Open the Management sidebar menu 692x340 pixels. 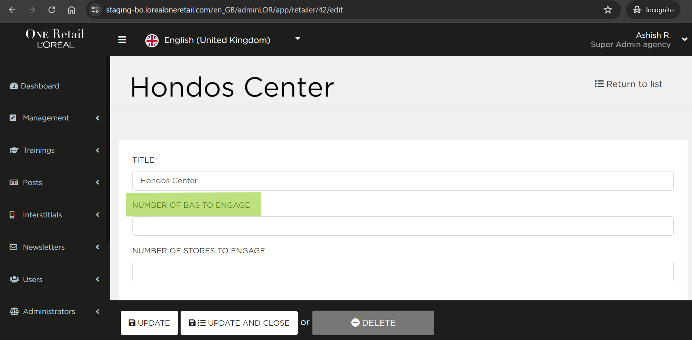point(46,118)
